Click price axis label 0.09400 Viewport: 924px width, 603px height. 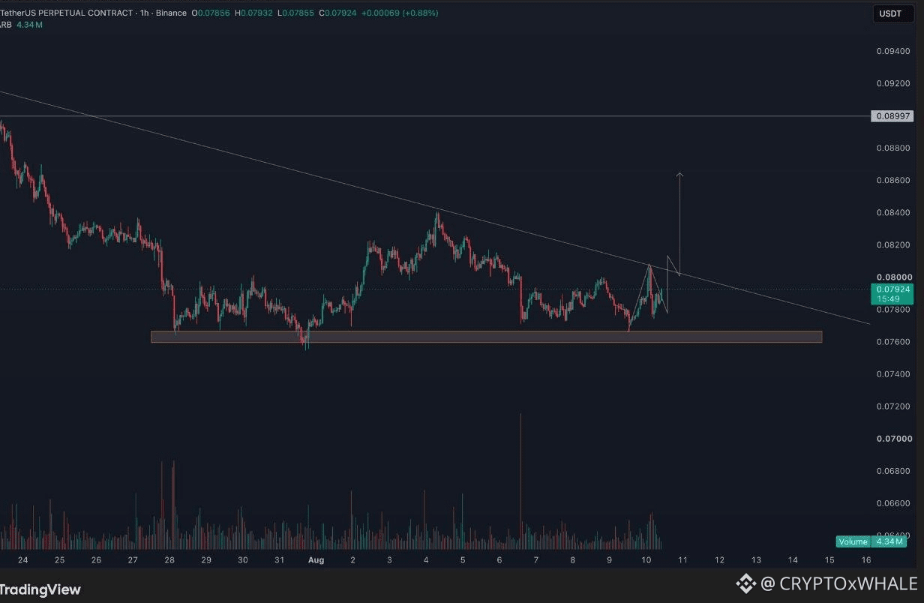click(892, 51)
